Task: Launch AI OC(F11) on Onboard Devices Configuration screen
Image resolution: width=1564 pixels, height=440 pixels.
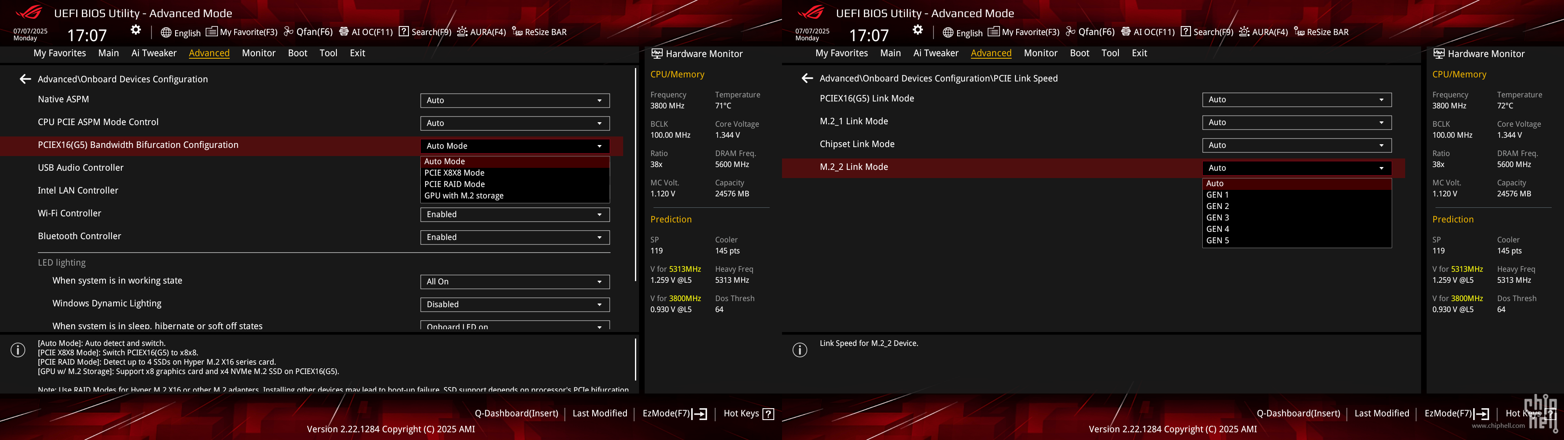Action: [x=365, y=32]
